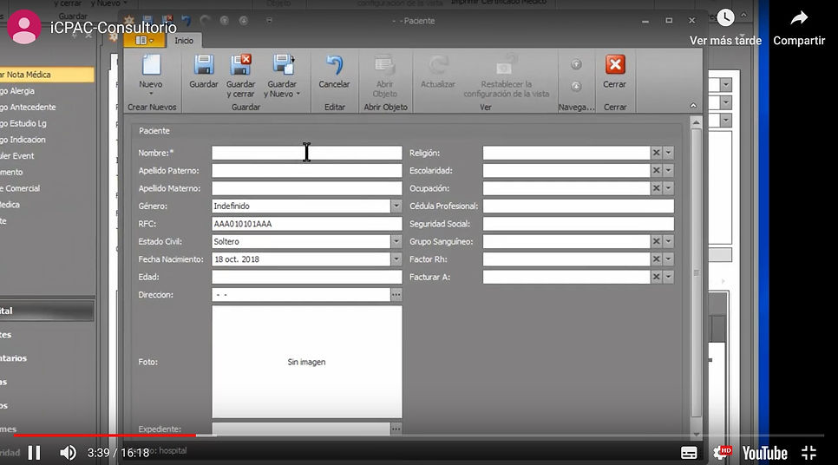This screenshot has width=838, height=465.
Task: Select Indicacion entry in background sidebar
Action: [23, 140]
